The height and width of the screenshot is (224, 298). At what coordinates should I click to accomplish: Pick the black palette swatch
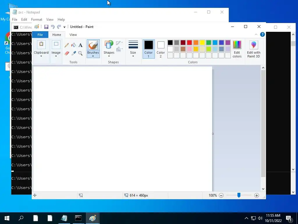pyautogui.click(x=170, y=43)
